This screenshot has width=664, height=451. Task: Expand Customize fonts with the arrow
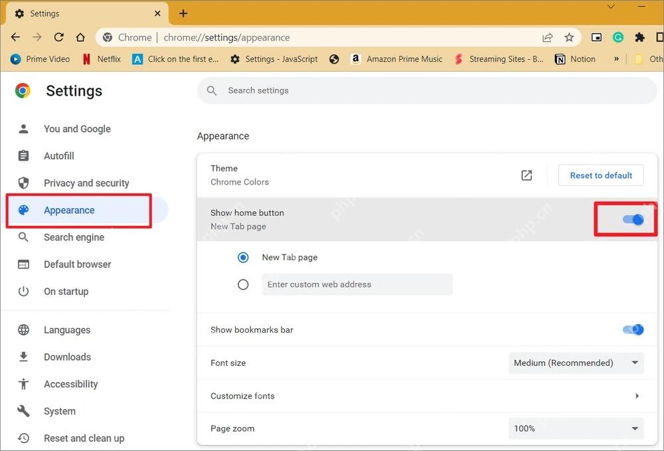[637, 396]
